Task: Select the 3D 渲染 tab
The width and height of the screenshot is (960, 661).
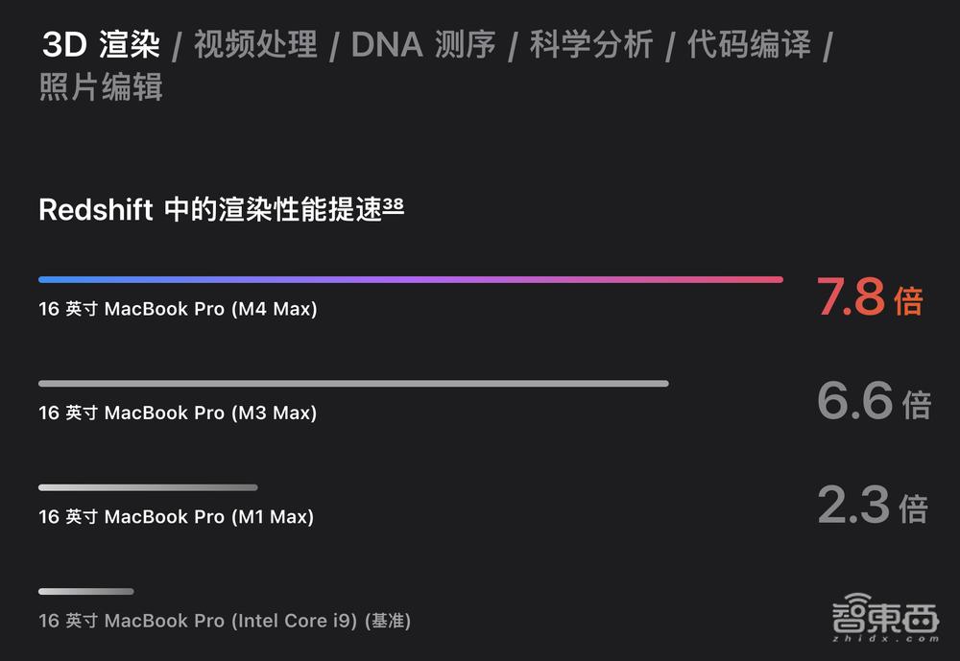Action: pos(102,44)
